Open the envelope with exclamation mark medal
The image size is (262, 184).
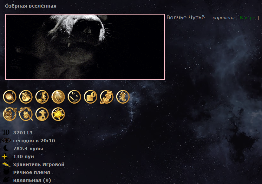tap(91, 97)
